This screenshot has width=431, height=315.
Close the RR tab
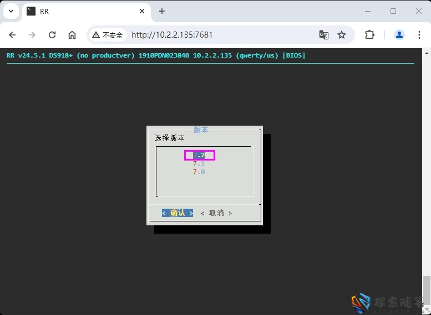[x=143, y=11]
